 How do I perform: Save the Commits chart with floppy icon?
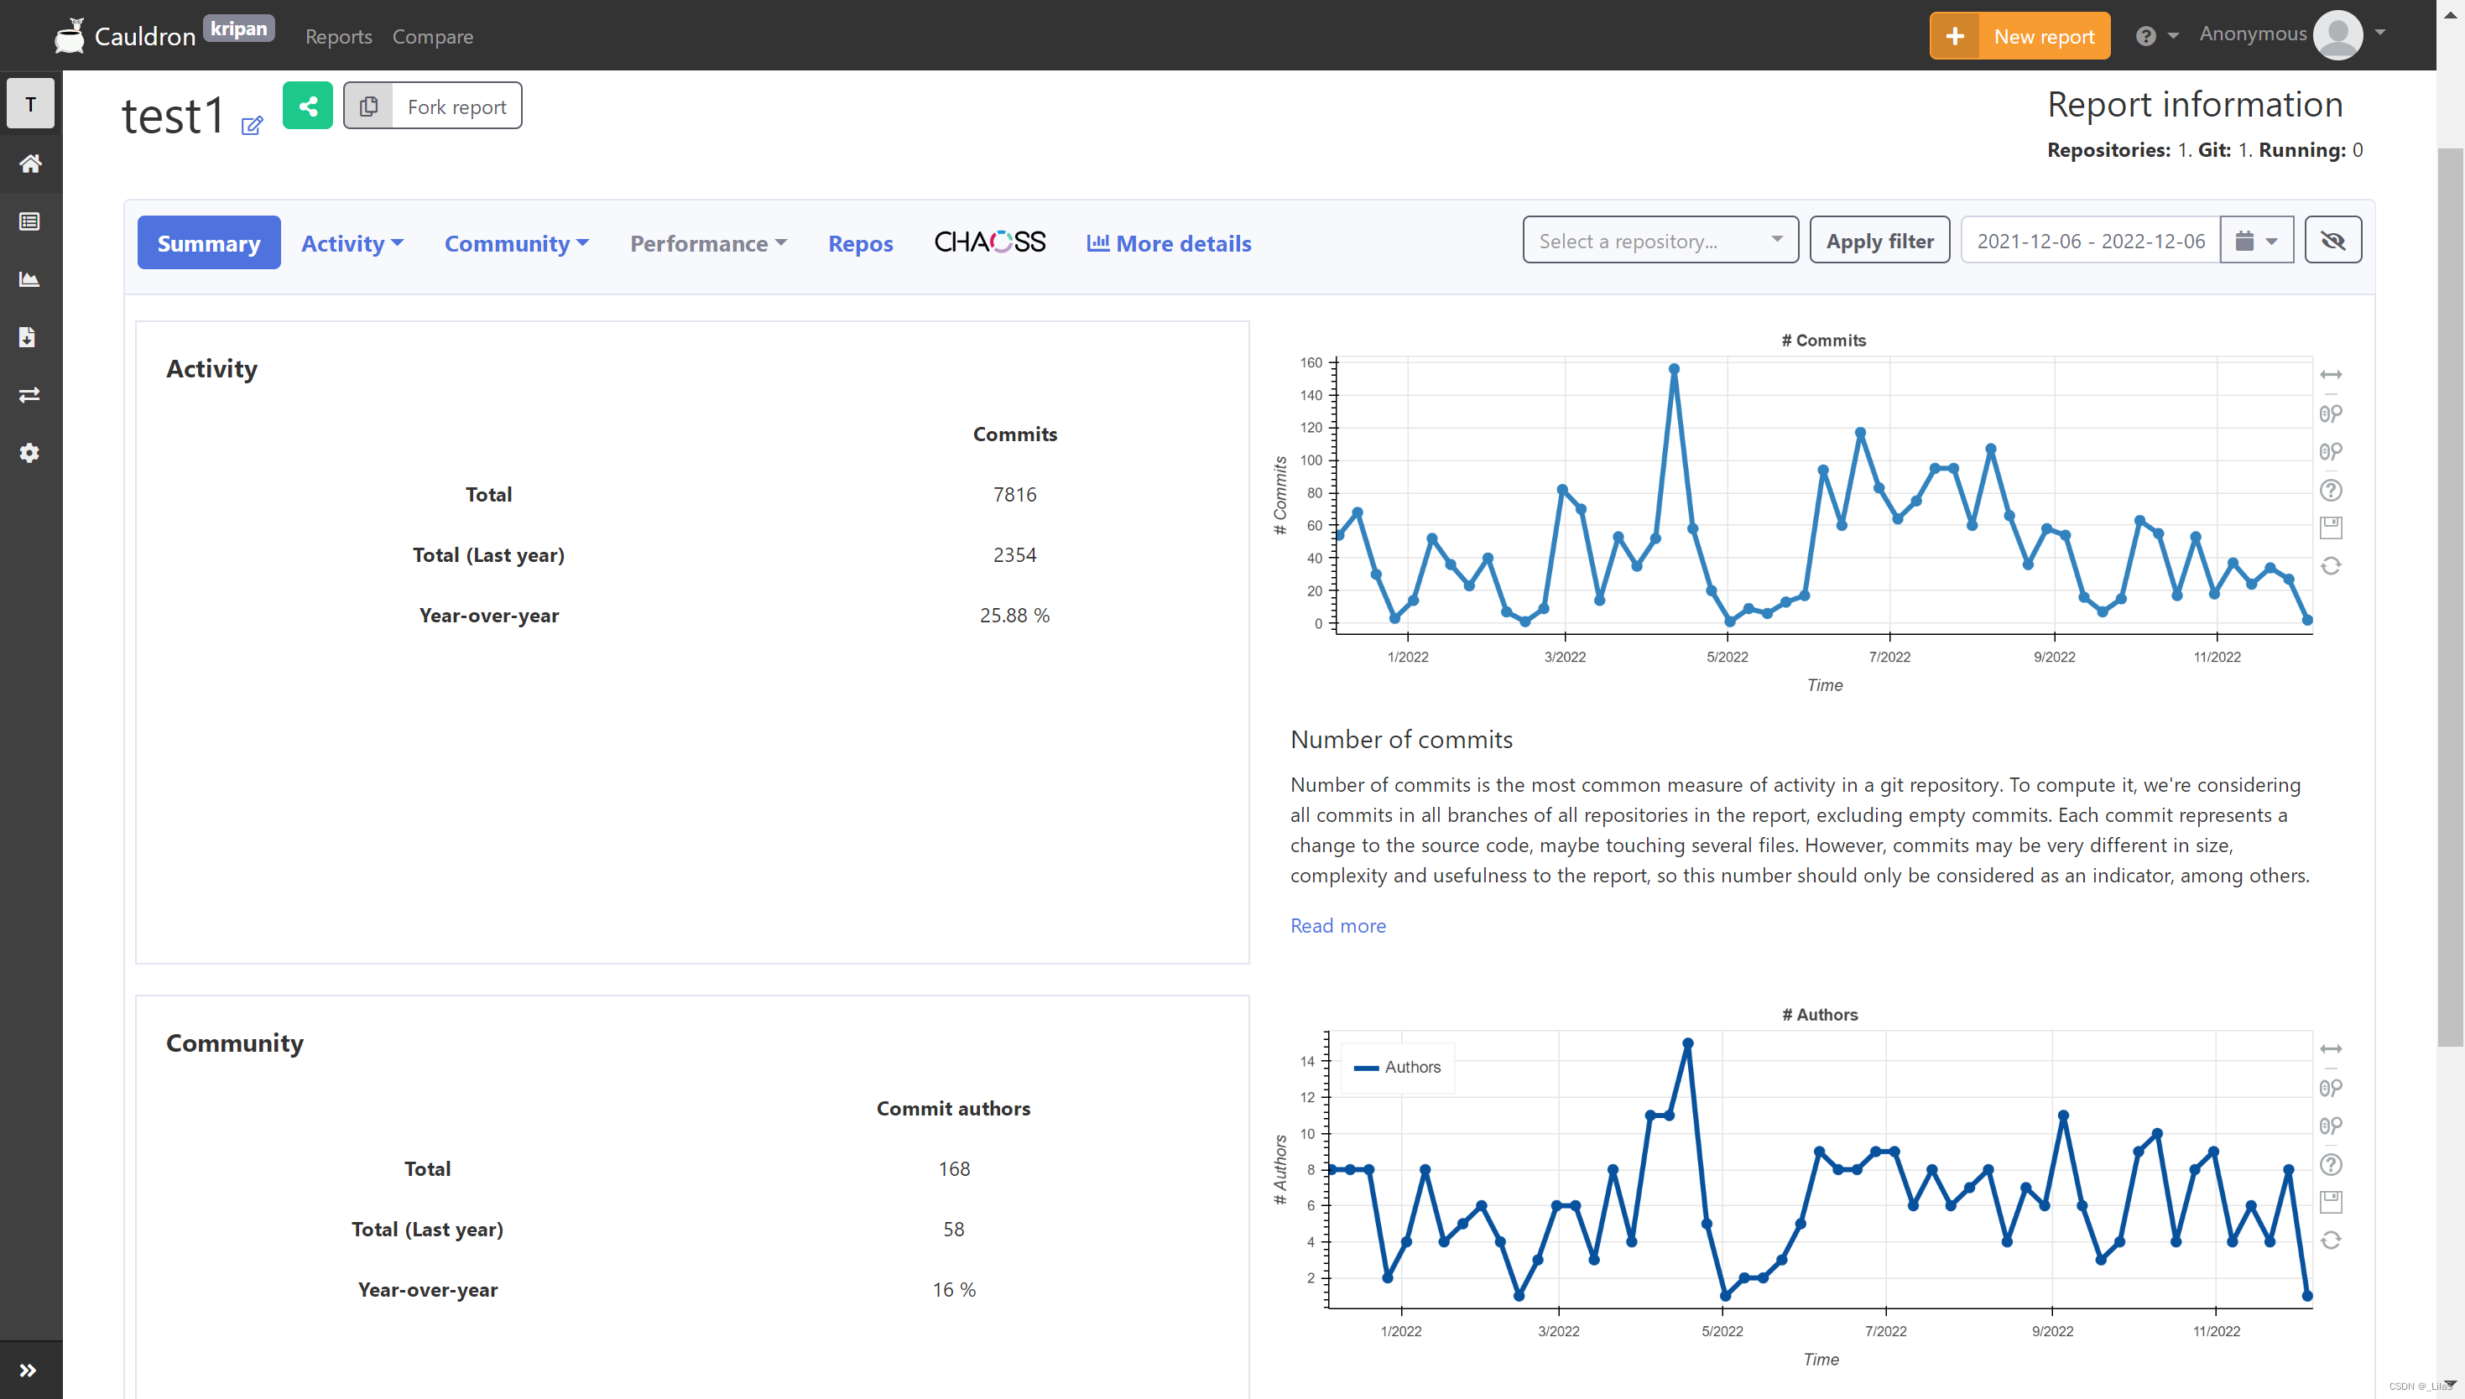click(2331, 528)
